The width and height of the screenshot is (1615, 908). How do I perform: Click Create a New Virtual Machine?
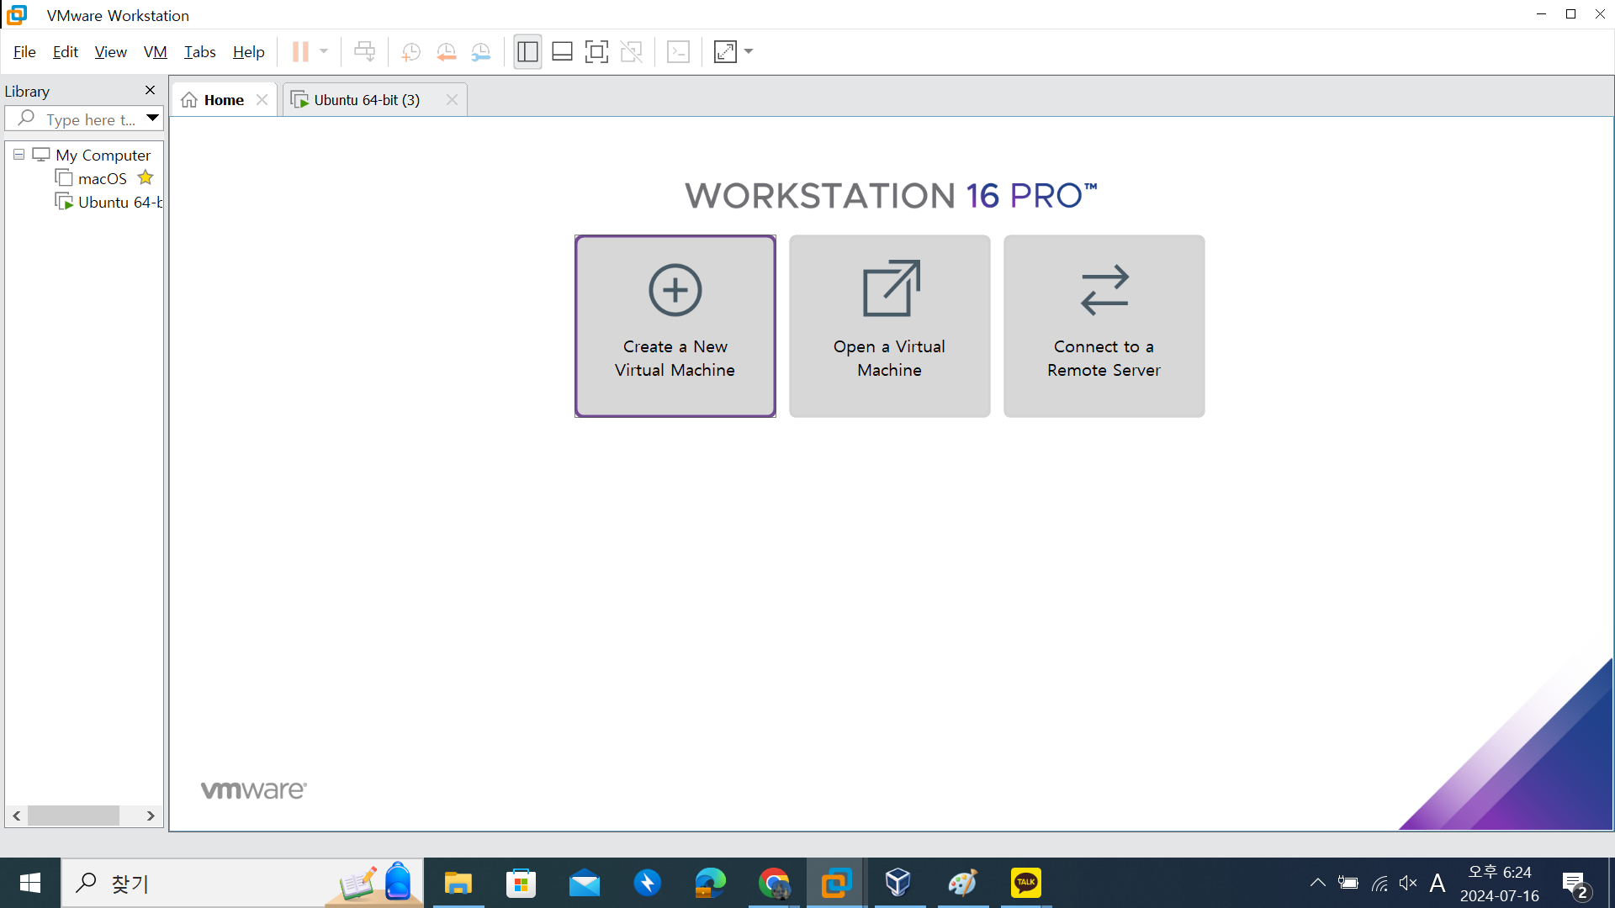coord(675,326)
